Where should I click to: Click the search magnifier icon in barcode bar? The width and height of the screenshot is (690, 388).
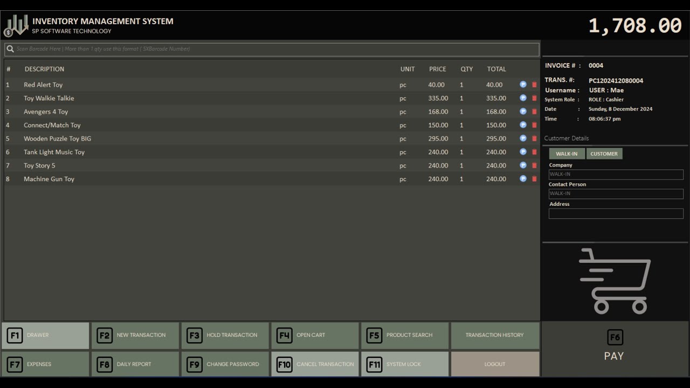[x=10, y=49]
